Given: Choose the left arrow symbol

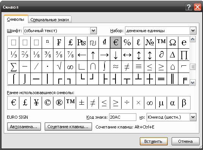Looking at the screenshot, I should [81, 55].
